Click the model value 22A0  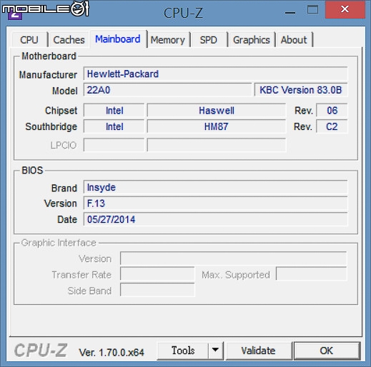click(x=167, y=90)
